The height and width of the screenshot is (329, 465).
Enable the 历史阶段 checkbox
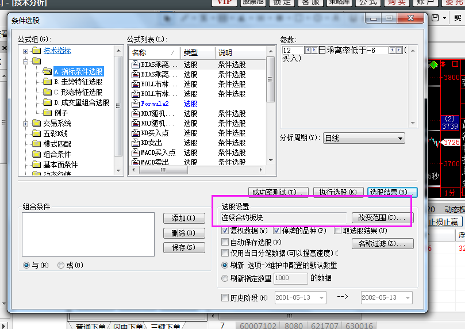point(225,297)
